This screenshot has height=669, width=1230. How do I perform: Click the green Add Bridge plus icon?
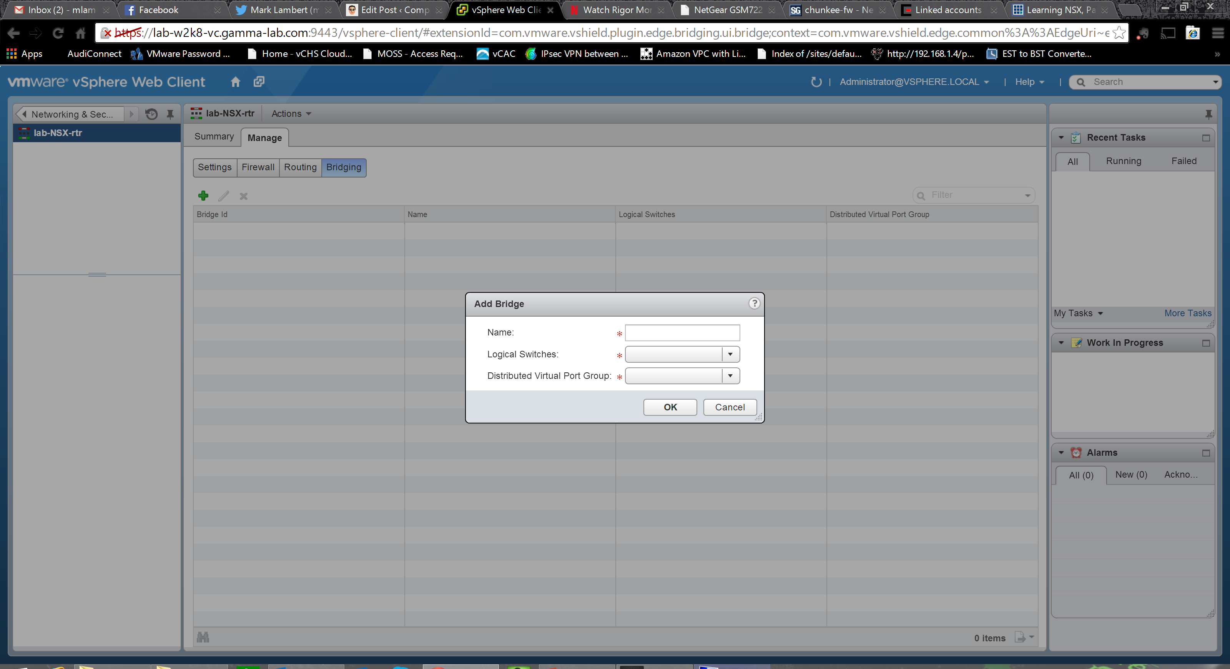pos(203,196)
